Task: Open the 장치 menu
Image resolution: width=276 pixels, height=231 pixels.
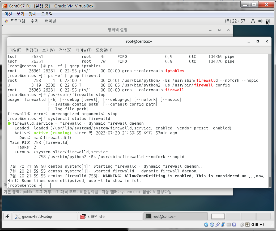Action: (x=32, y=14)
